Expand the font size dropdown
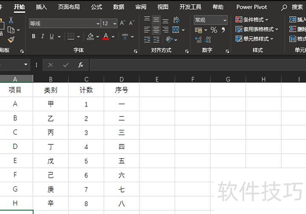Screen dimensions: 306x214 [115, 24]
